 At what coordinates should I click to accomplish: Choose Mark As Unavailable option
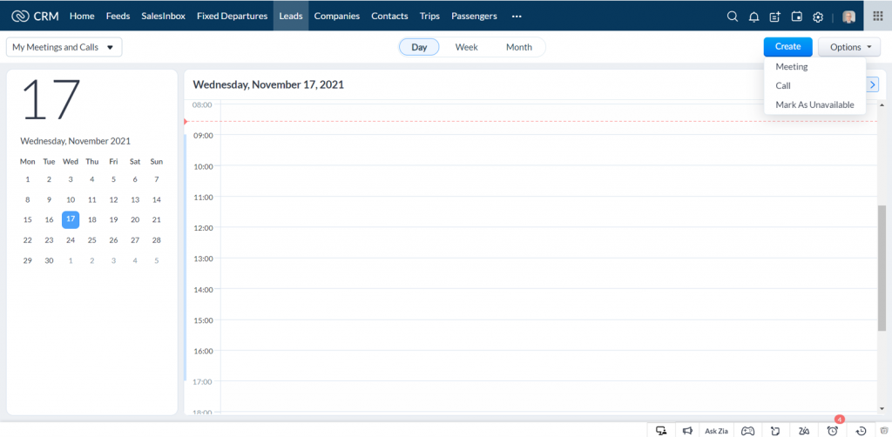tap(814, 104)
